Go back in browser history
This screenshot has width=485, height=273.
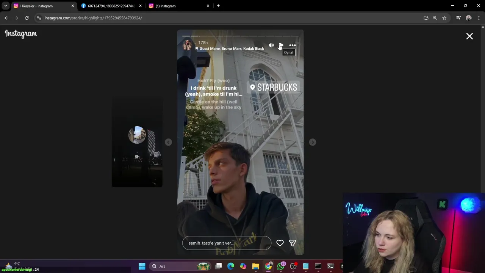point(6,18)
